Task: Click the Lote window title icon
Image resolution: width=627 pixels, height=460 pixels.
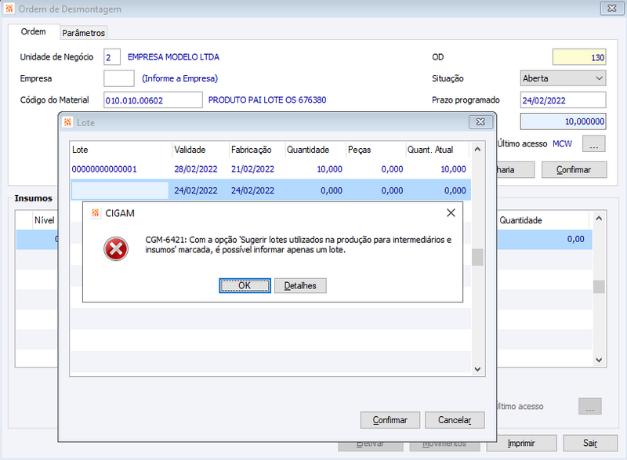Action: (68, 122)
